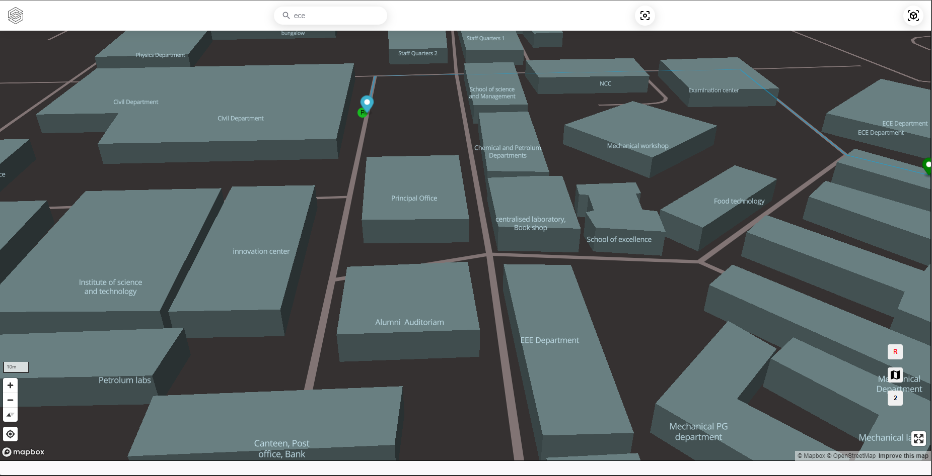Open the focus scan icon in header
Image resolution: width=932 pixels, height=476 pixels.
coord(645,16)
